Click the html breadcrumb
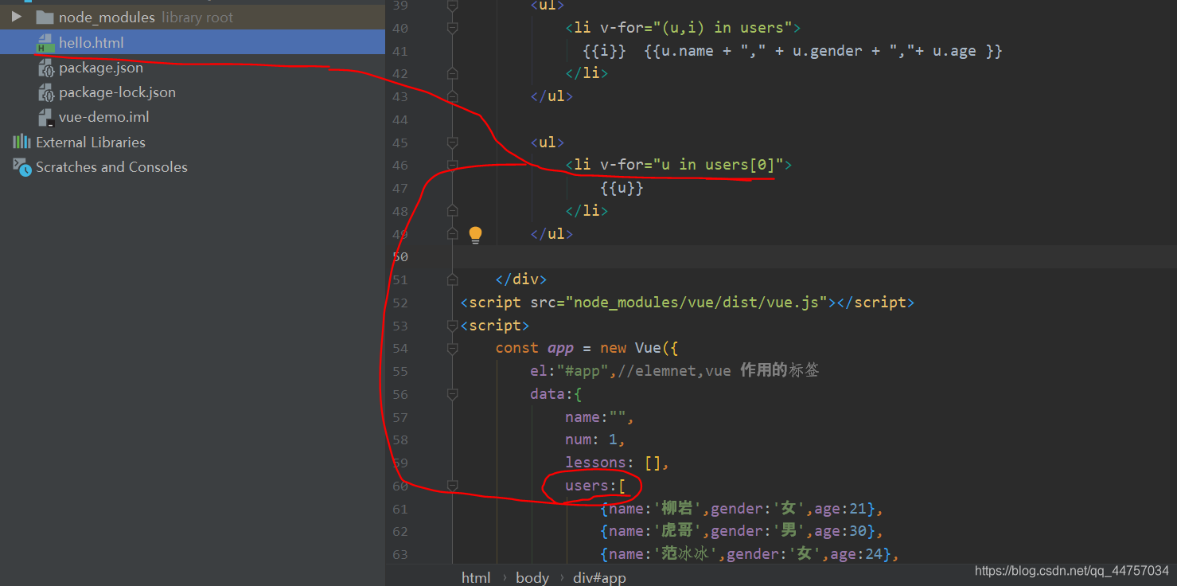Screen dimensions: 1177x586 476,577
